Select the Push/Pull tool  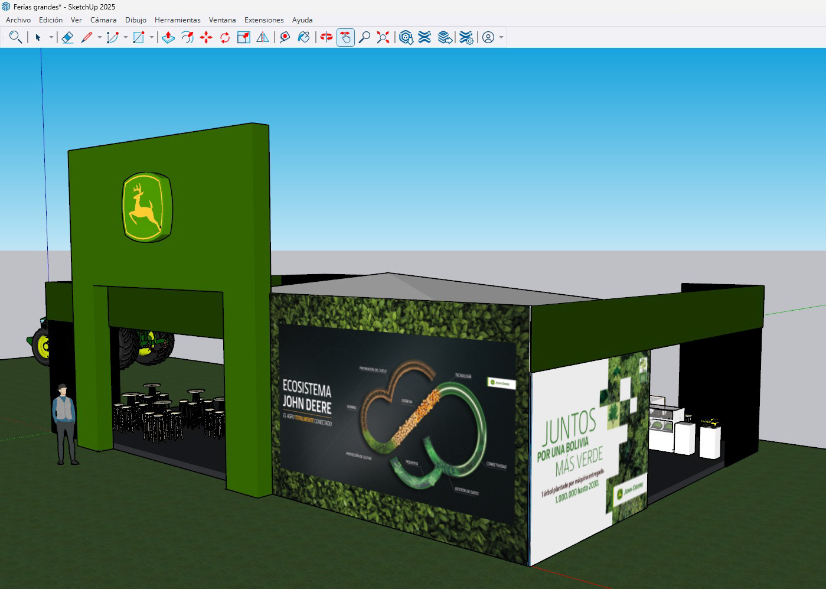click(168, 37)
